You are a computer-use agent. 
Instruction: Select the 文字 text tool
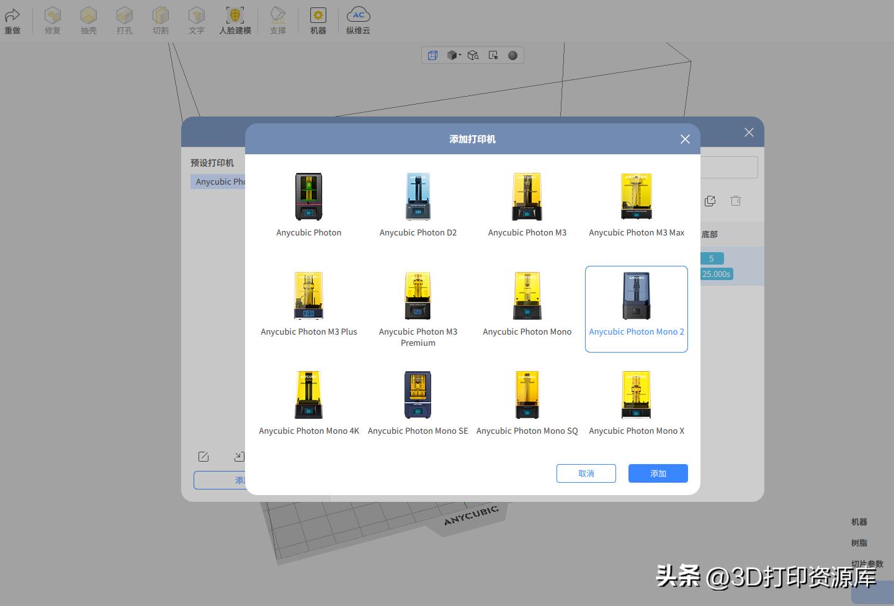point(196,19)
